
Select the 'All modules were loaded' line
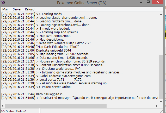(56, 83)
